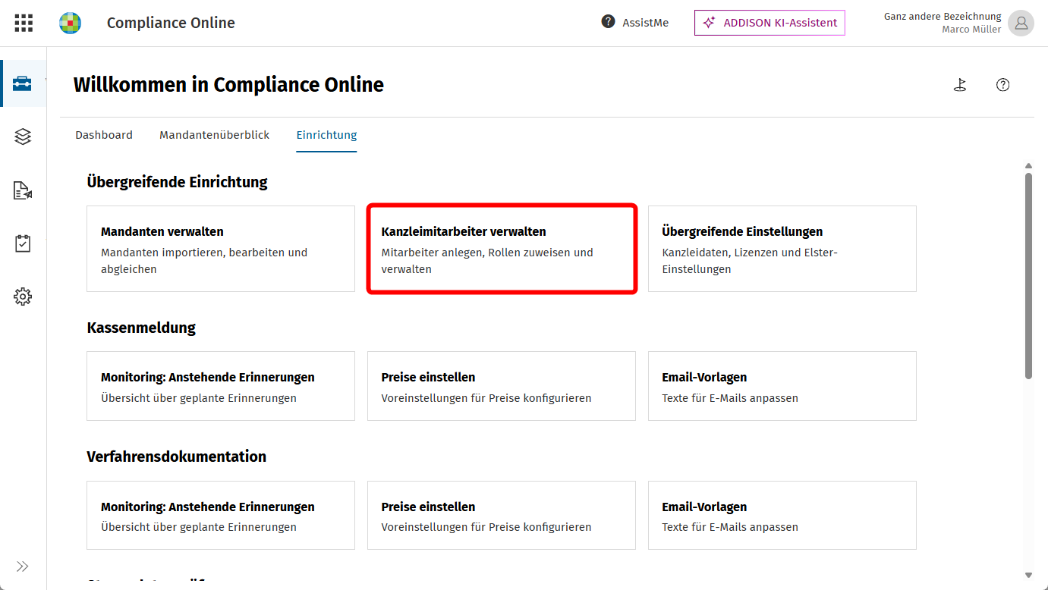This screenshot has width=1048, height=590.
Task: Click the Compliance Online colorful logo
Action: 71,23
